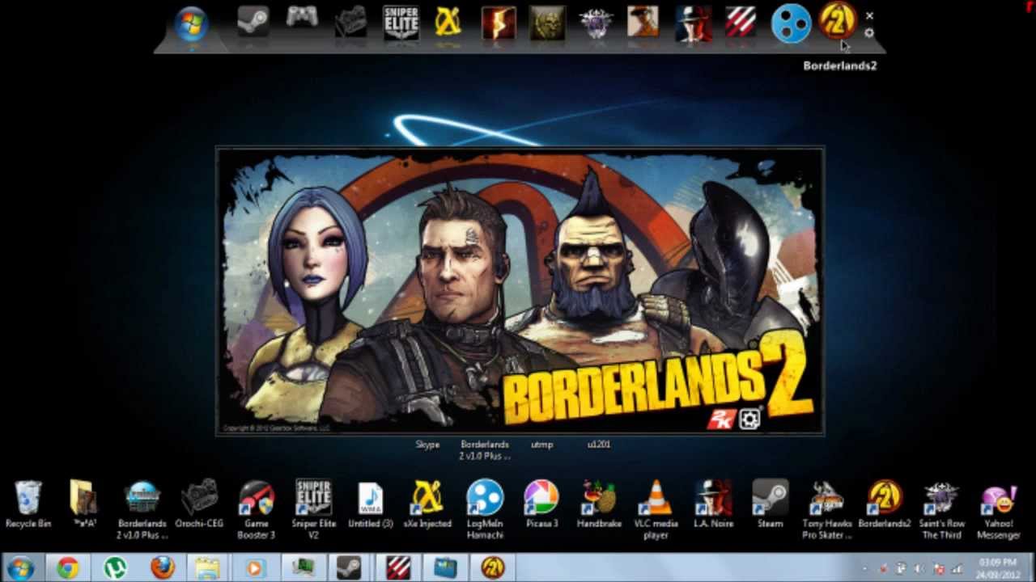Launch Borderlands2 from the top dock
This screenshot has width=1036, height=582.
coord(838,19)
